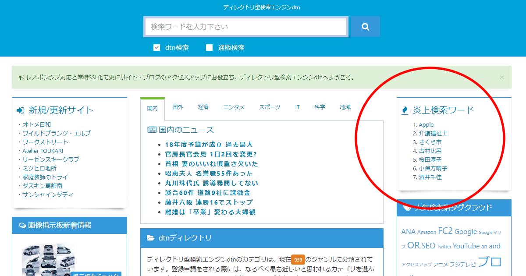Click the newspaper icon beside 国内のニュース
Viewport: 526px width, 276px height.
coord(152,130)
